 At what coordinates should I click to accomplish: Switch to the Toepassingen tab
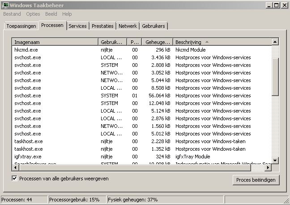21,26
